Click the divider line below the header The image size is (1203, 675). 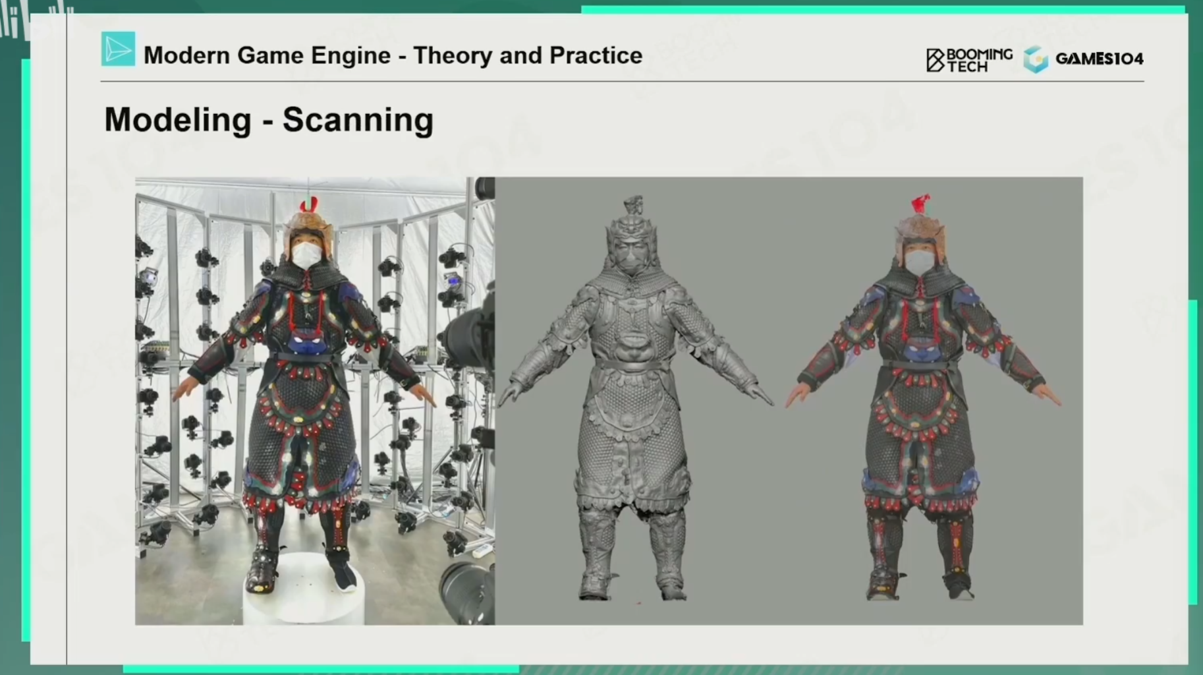tap(622, 82)
